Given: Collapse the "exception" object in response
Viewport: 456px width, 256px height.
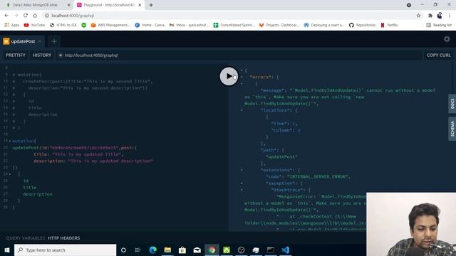Looking at the screenshot, I should 242,183.
